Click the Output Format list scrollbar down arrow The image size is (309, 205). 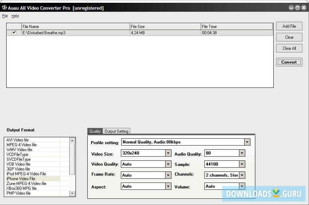tap(73, 193)
